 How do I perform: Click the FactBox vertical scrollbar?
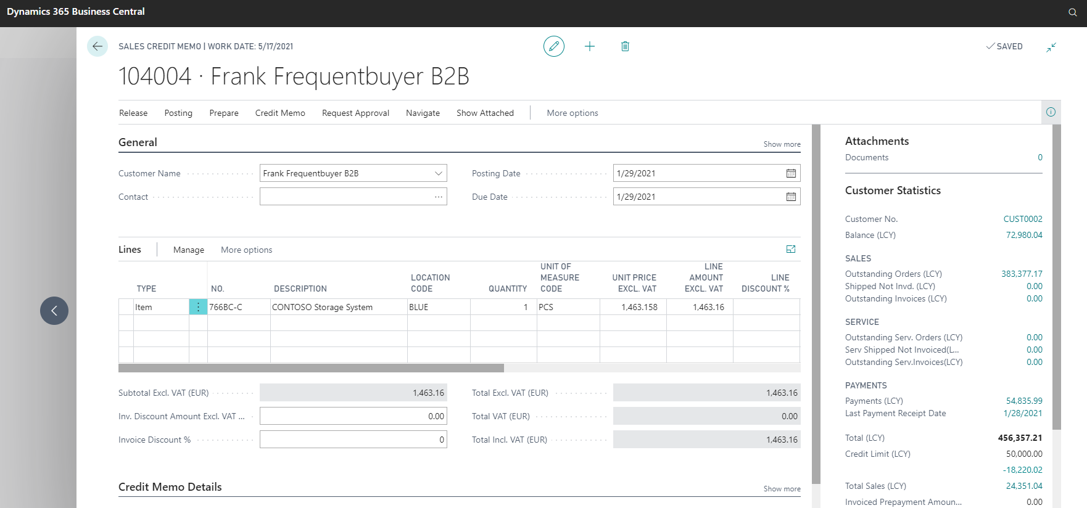(x=1056, y=277)
